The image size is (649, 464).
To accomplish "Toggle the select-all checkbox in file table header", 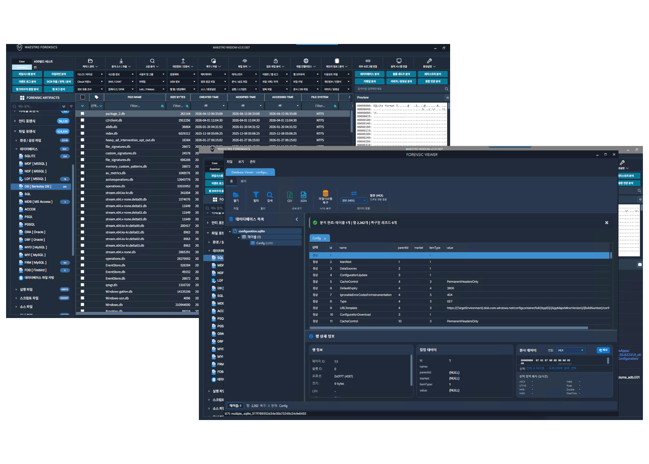I will click(83, 97).
